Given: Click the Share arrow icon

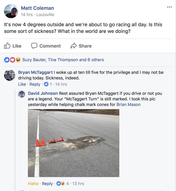Looking at the screenshot, I should coord(74,46).
